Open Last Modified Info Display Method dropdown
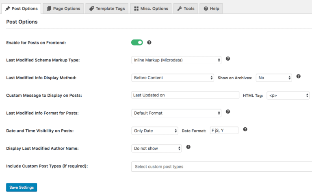 173,78
